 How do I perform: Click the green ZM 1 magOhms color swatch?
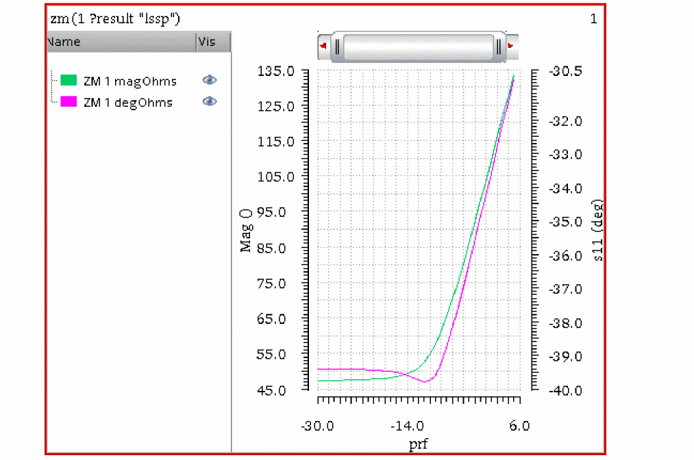coord(69,80)
